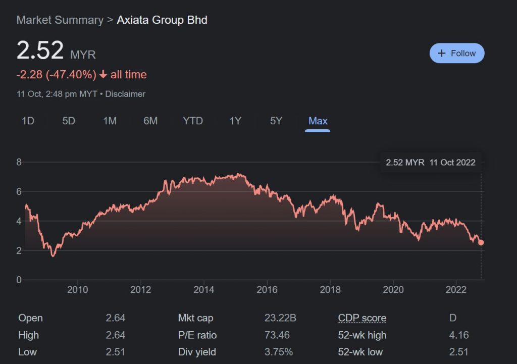This screenshot has width=517, height=364.
Task: Click the chart line near 2009 low
Action: [x=54, y=255]
